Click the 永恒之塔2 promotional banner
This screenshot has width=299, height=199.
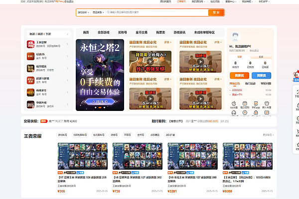pyautogui.click(x=100, y=75)
